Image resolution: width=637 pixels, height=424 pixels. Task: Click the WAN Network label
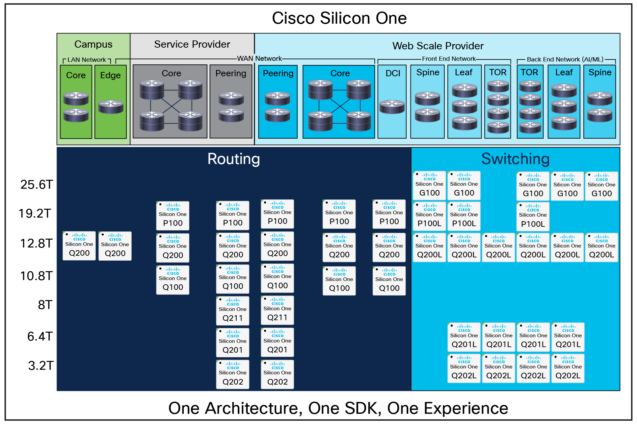(259, 59)
